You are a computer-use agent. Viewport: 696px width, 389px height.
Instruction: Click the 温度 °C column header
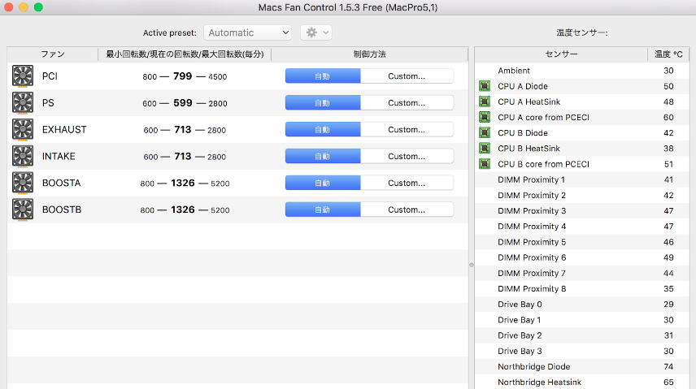coord(669,54)
